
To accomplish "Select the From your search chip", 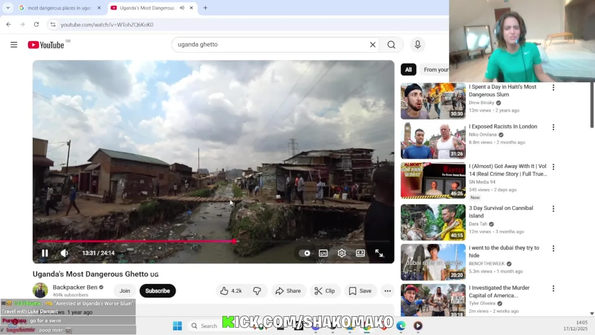I will click(435, 70).
